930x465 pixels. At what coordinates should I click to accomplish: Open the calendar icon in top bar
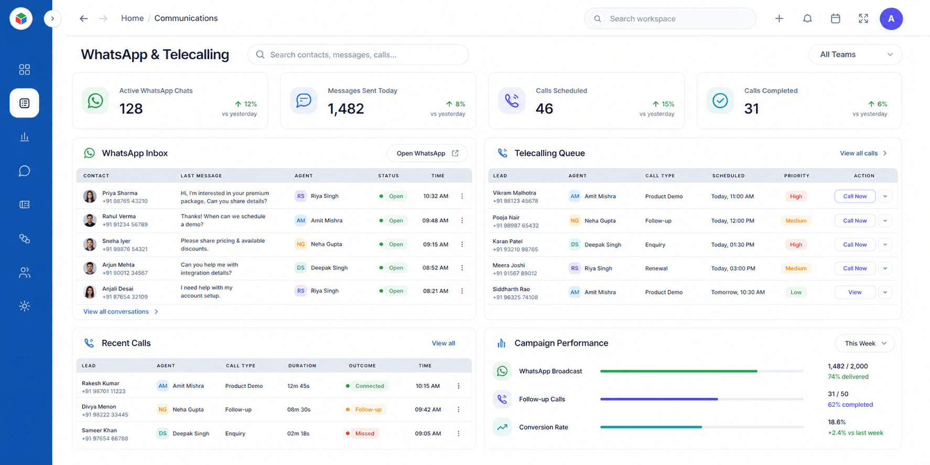click(836, 18)
